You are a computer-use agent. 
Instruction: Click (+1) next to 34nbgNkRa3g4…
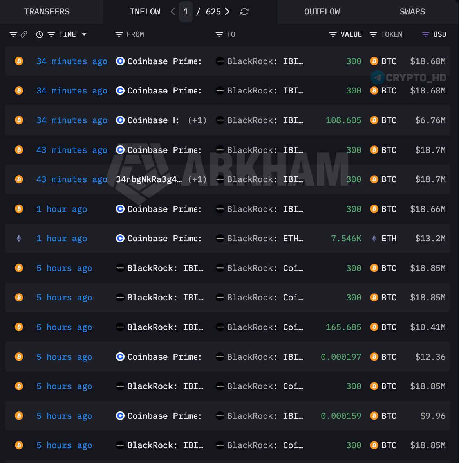197,179
